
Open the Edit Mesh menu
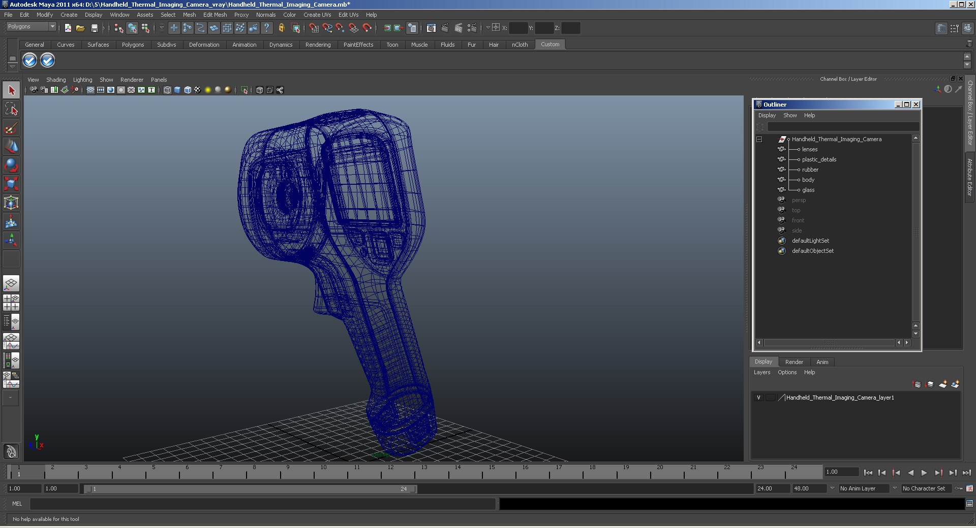pos(215,15)
